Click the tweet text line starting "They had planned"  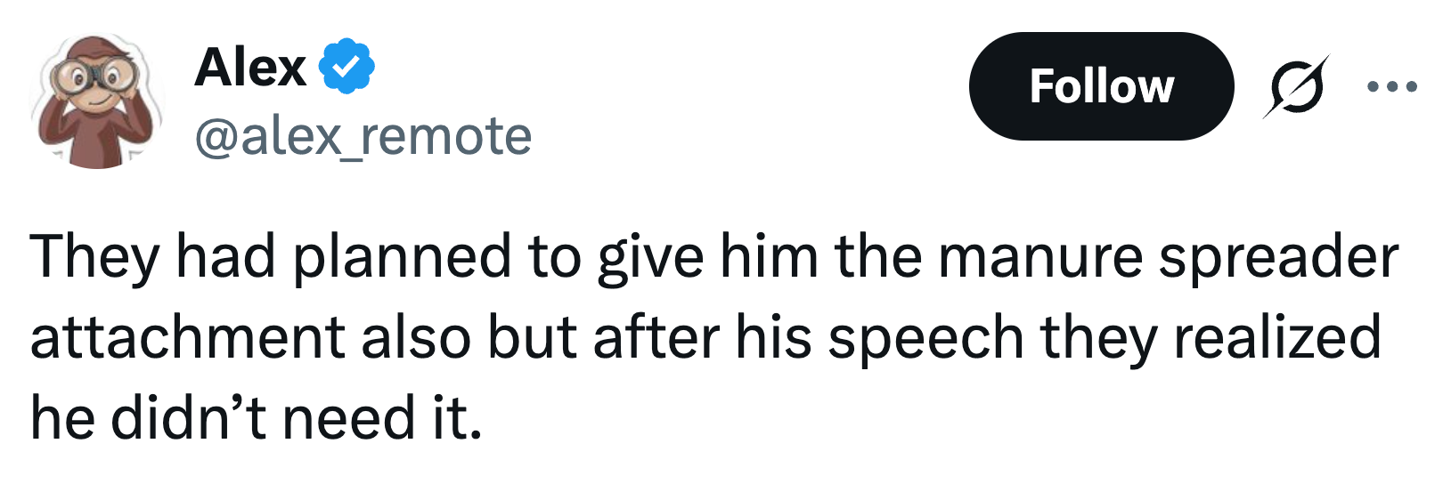[x=713, y=257]
